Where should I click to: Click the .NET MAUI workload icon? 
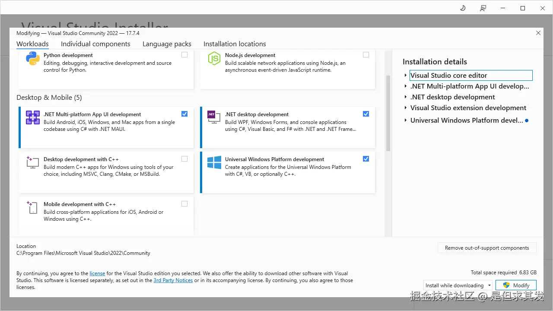pyautogui.click(x=33, y=117)
